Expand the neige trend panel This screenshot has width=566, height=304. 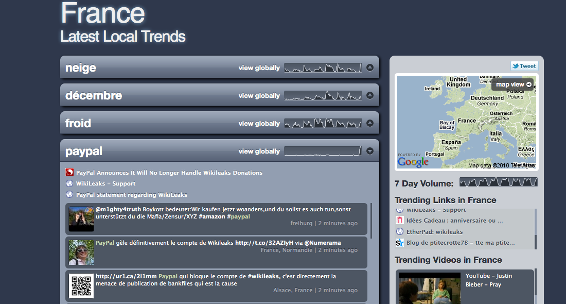369,67
